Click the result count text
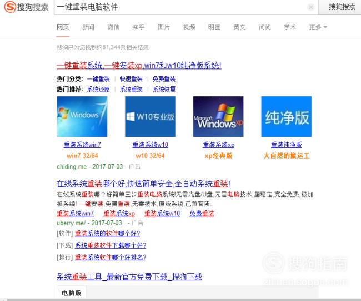This screenshot has height=301, width=361. [x=103, y=47]
